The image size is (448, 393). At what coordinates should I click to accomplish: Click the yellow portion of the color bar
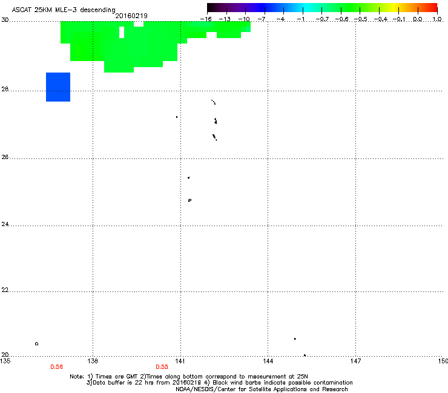394,7
